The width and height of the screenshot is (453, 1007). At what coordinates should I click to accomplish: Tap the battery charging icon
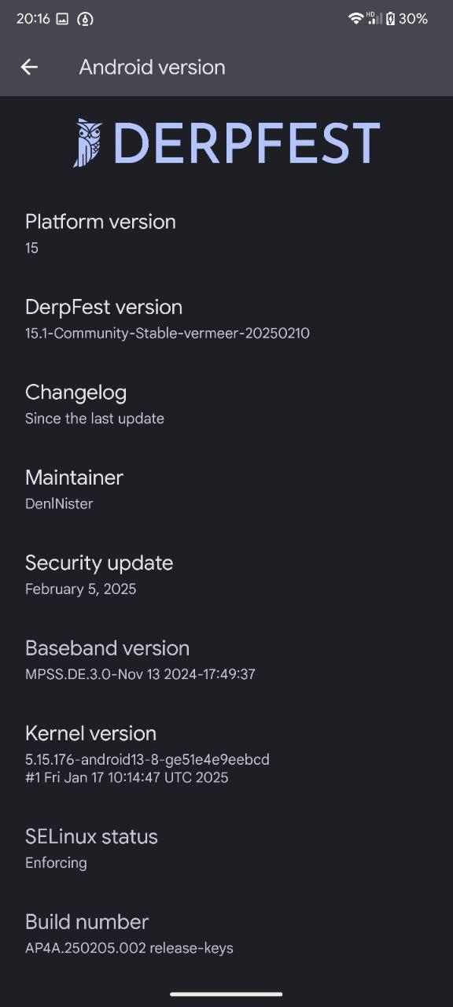coord(390,18)
